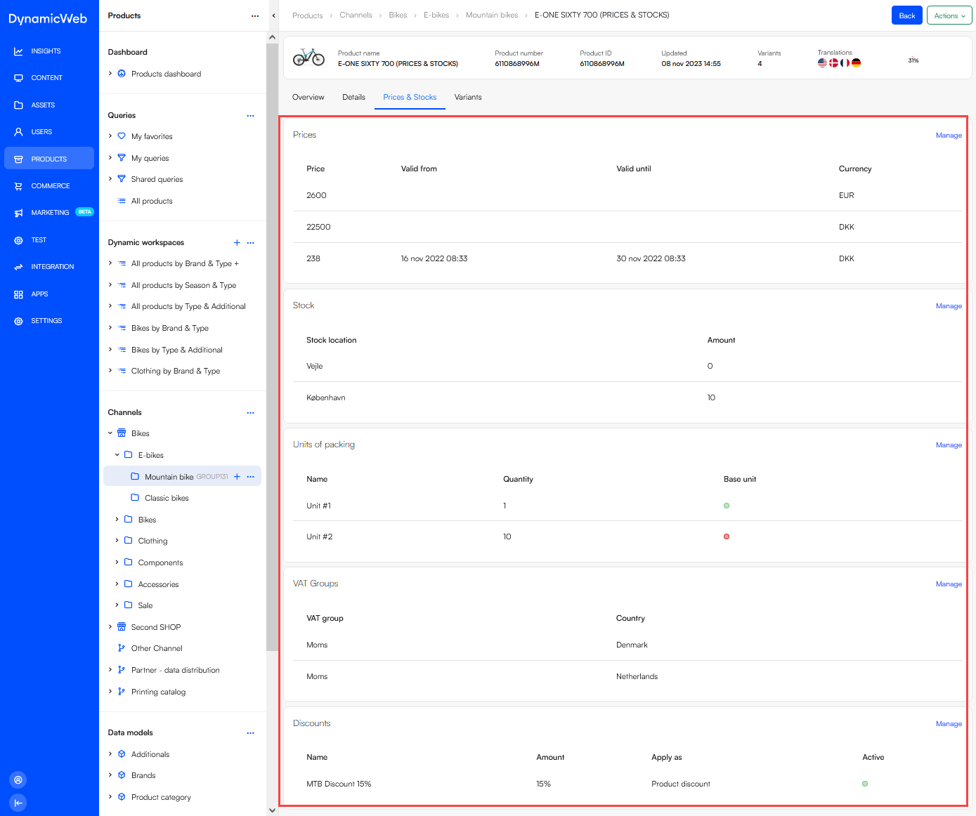
Task: Open the Products section in sidebar
Action: [x=49, y=159]
